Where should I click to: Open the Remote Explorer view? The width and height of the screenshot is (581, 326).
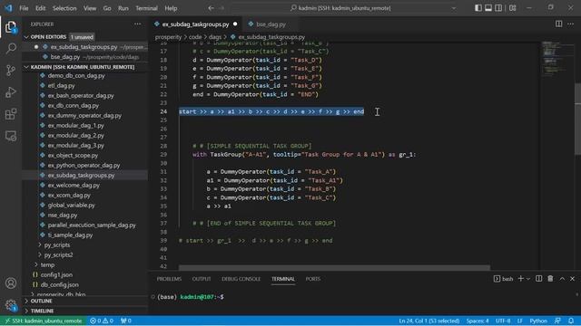pyautogui.click(x=11, y=136)
